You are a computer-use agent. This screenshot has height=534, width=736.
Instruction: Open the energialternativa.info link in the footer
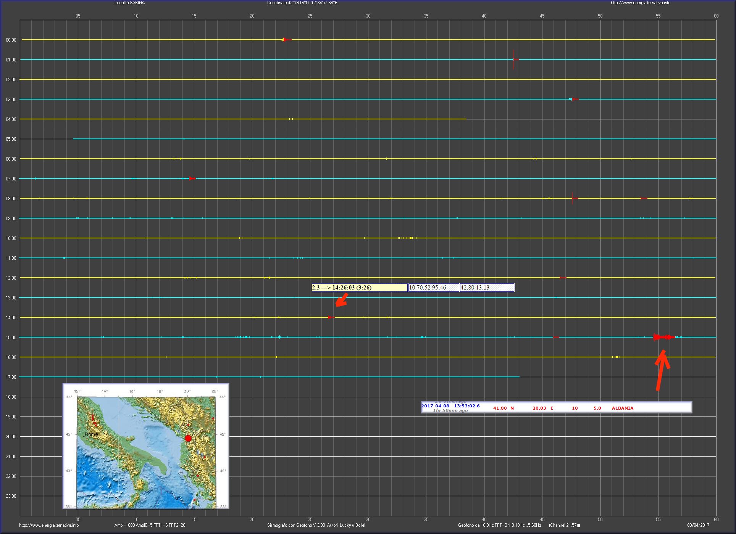pyautogui.click(x=49, y=525)
